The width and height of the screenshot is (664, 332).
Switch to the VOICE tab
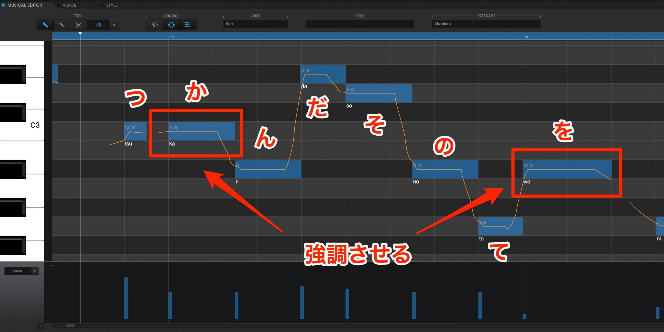tap(69, 5)
